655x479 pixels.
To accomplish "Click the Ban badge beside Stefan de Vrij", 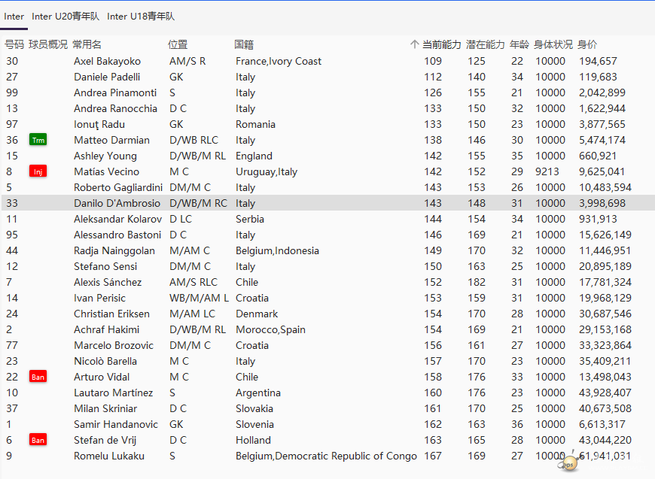I will coord(38,440).
